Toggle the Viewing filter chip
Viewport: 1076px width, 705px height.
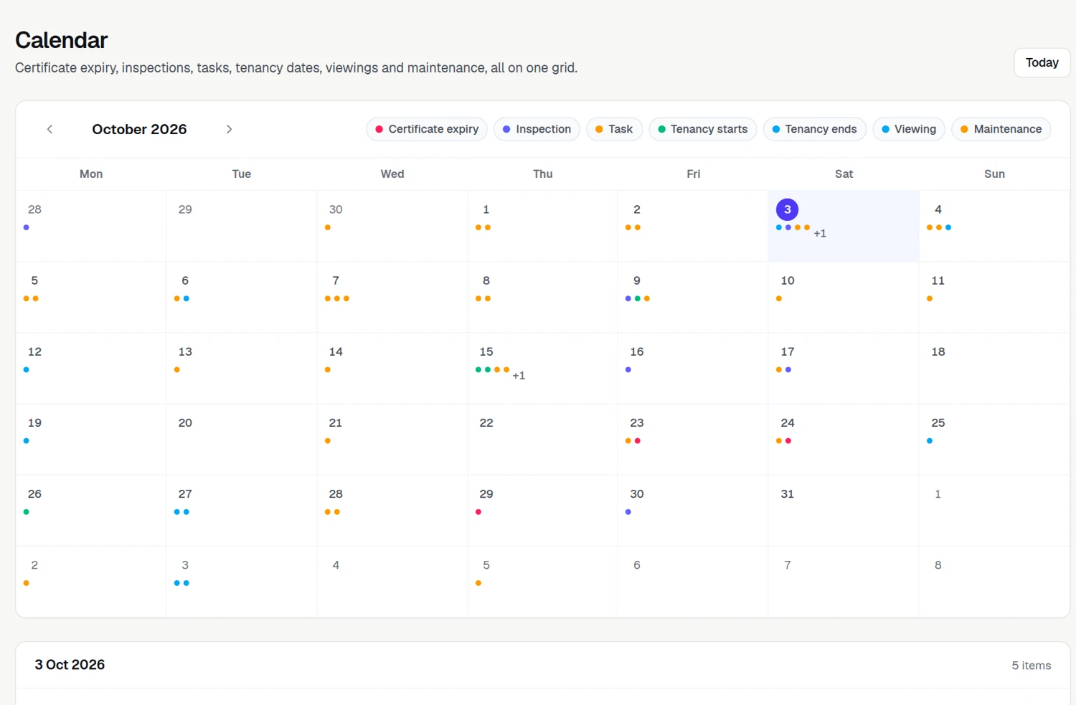click(x=909, y=129)
